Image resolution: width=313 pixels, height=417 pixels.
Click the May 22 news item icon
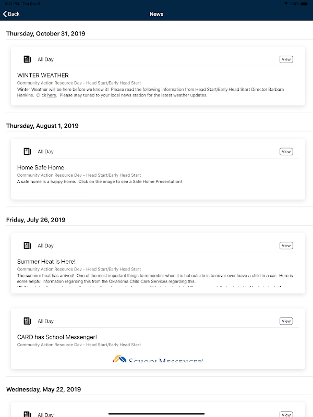27,414
